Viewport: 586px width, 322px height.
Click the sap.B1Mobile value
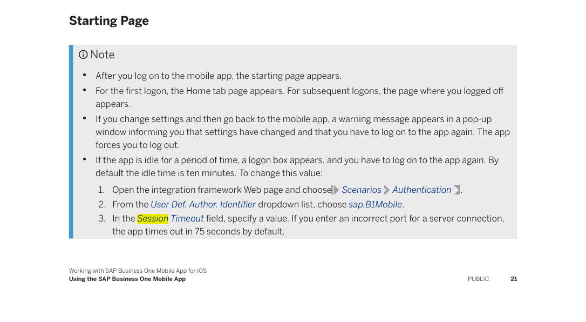[x=375, y=205]
